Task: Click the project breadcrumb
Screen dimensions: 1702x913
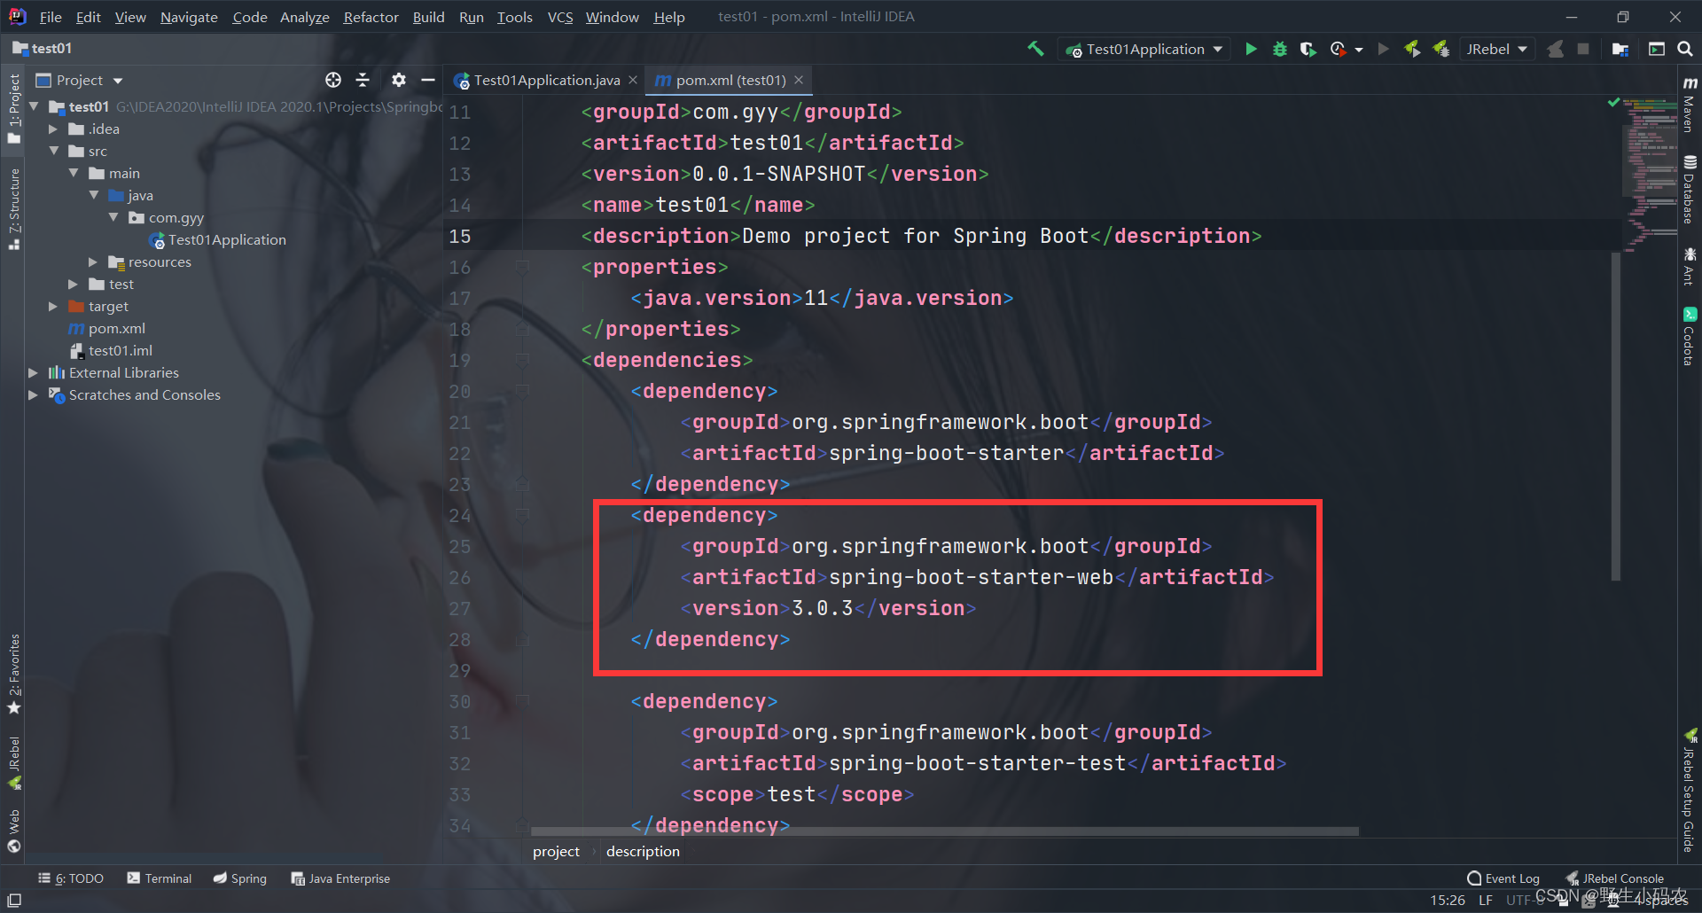Action: pyautogui.click(x=556, y=852)
